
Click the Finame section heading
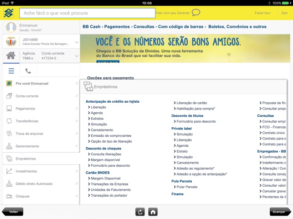coord(177,194)
